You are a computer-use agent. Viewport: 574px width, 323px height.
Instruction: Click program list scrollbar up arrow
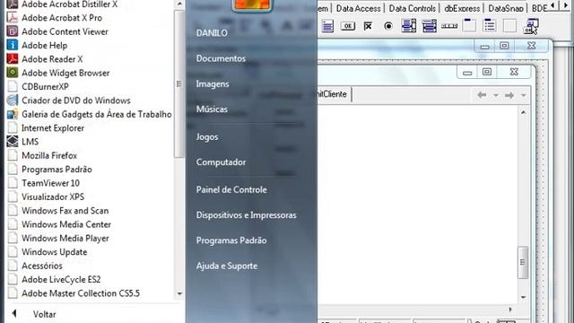coord(179,4)
